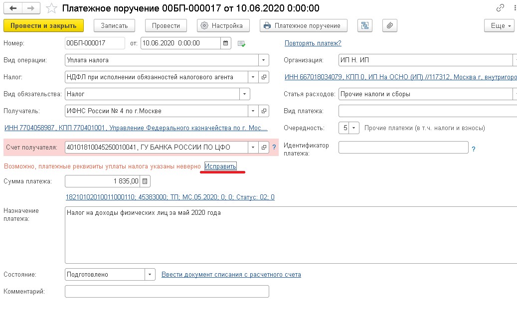Screen dimensions: 517x334
Task: Click the Провести button
Action: click(x=166, y=25)
